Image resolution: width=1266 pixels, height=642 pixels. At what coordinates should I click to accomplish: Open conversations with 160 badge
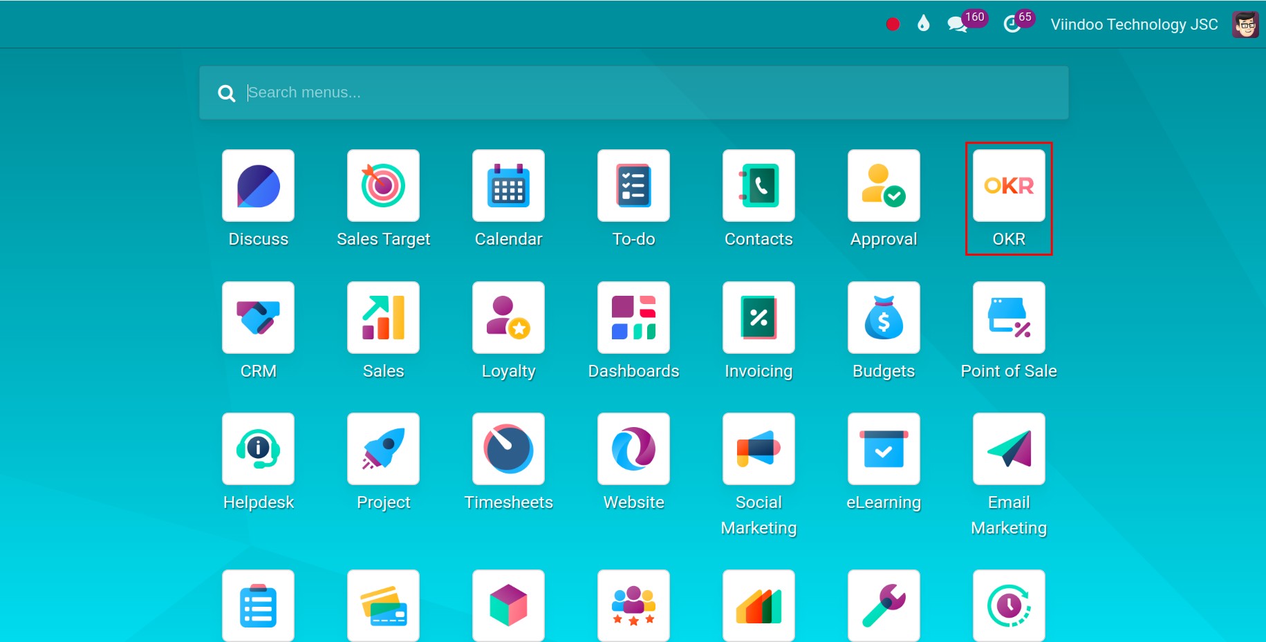tap(966, 22)
